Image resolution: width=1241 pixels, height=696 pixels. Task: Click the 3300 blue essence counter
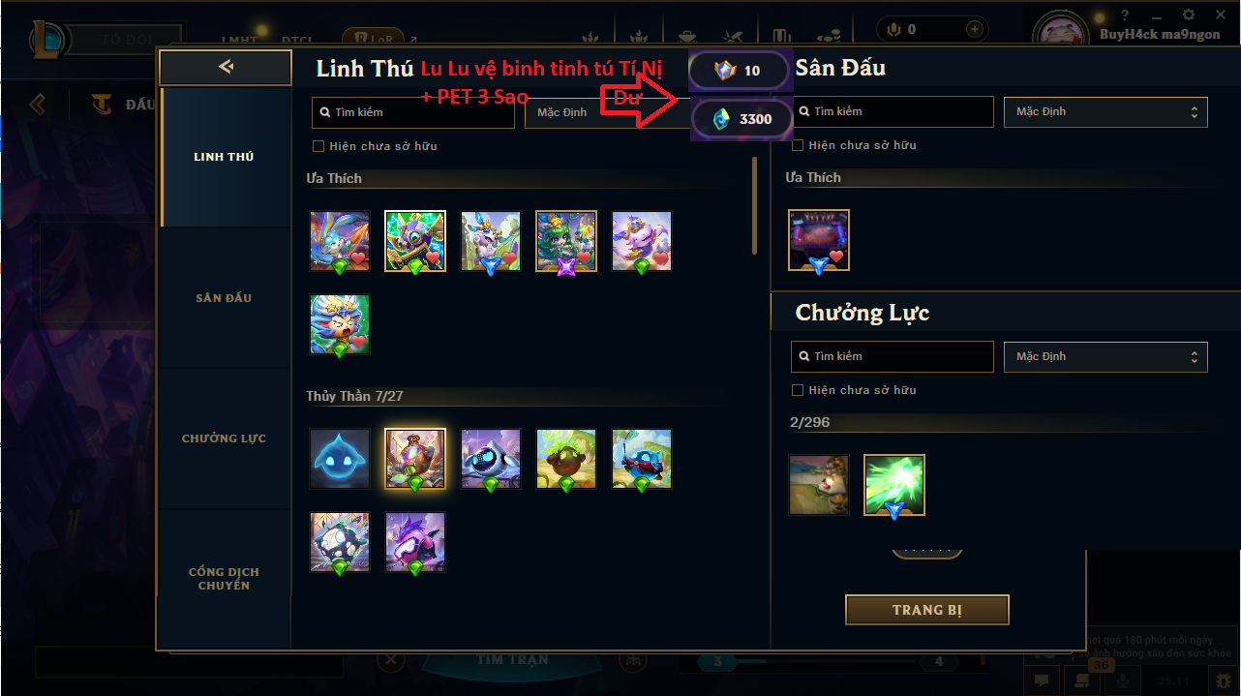[742, 119]
